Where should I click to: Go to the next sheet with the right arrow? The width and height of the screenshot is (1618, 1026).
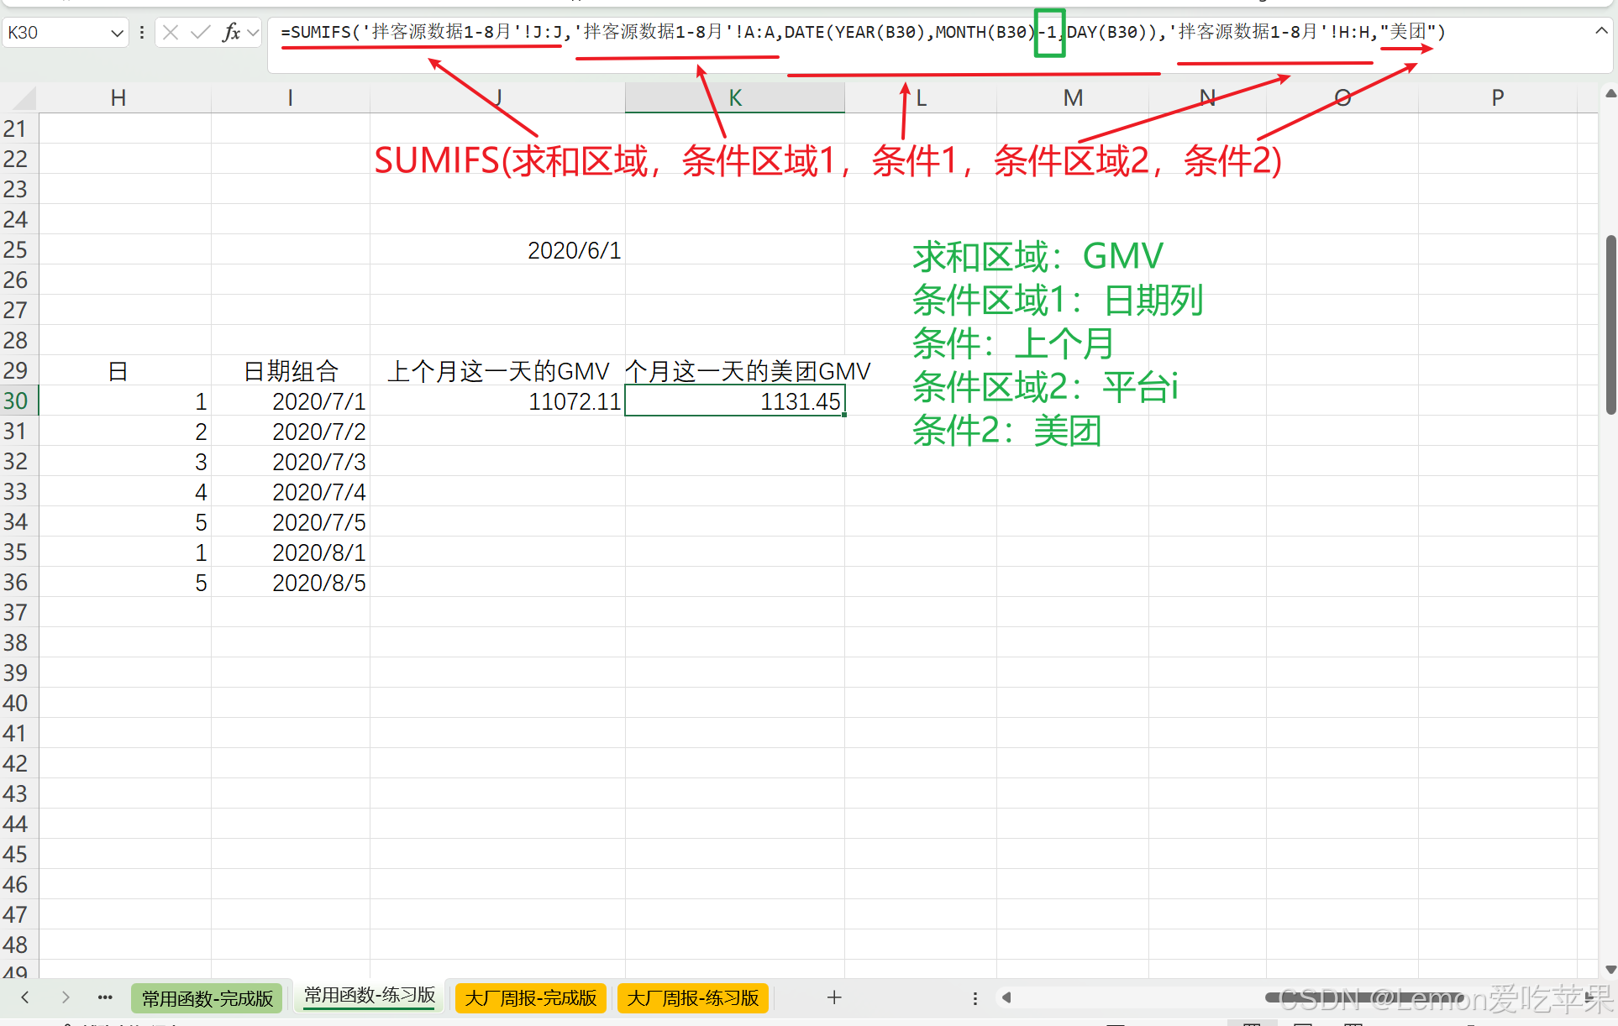[x=66, y=997]
